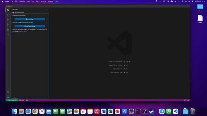The image size is (207, 116).
Task: Open the Edit menu
Action: tap(16, 1)
